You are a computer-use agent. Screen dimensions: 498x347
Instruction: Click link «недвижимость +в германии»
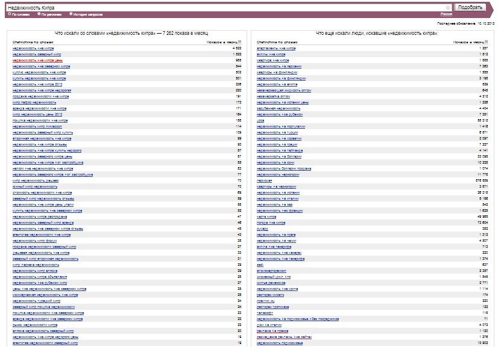click(279, 67)
